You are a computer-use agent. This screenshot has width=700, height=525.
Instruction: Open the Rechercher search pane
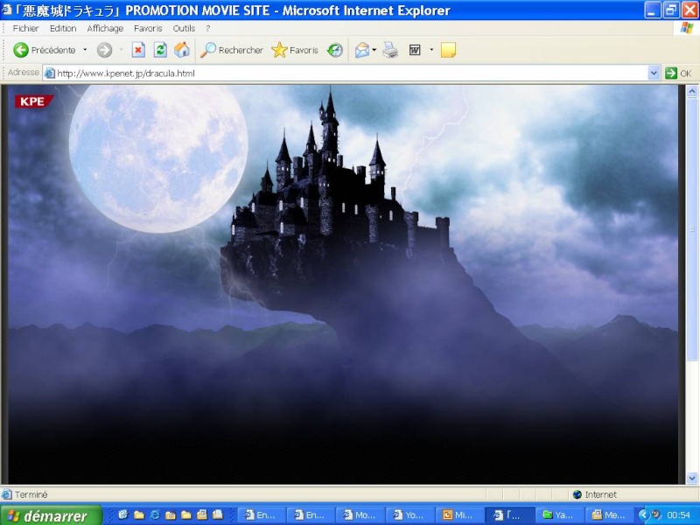232,50
